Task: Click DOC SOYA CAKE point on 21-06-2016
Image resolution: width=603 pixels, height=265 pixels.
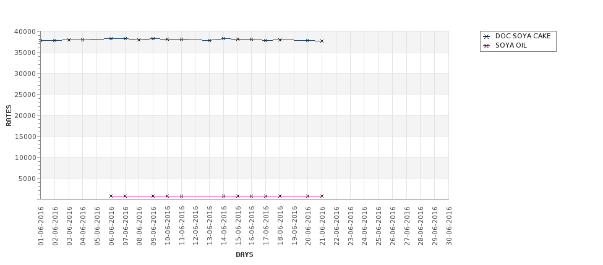Action: click(x=322, y=41)
